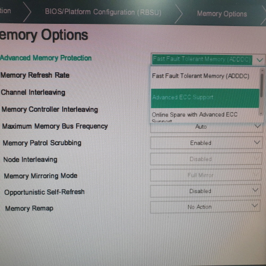Click Memory Mirroring Mode Full Mirror field
The width and height of the screenshot is (266, 266).
206,175
